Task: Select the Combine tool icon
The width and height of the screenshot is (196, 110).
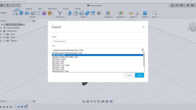Action: coord(87,13)
